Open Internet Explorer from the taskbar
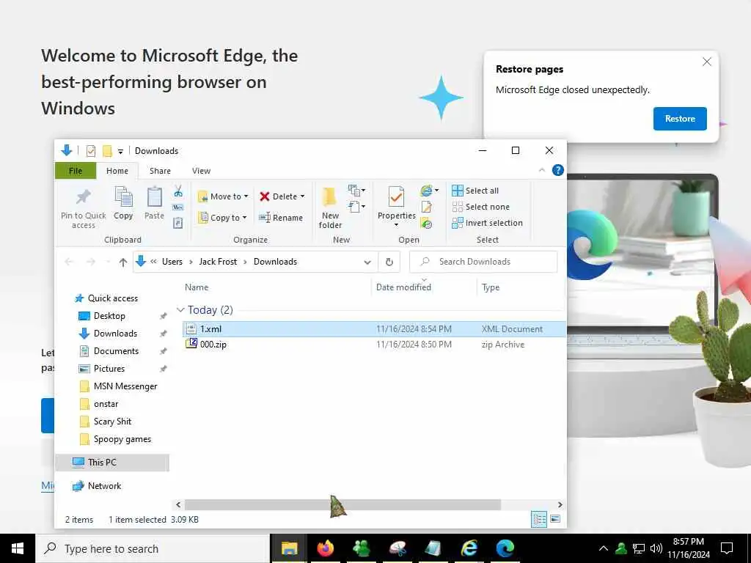The image size is (751, 563). point(469,548)
